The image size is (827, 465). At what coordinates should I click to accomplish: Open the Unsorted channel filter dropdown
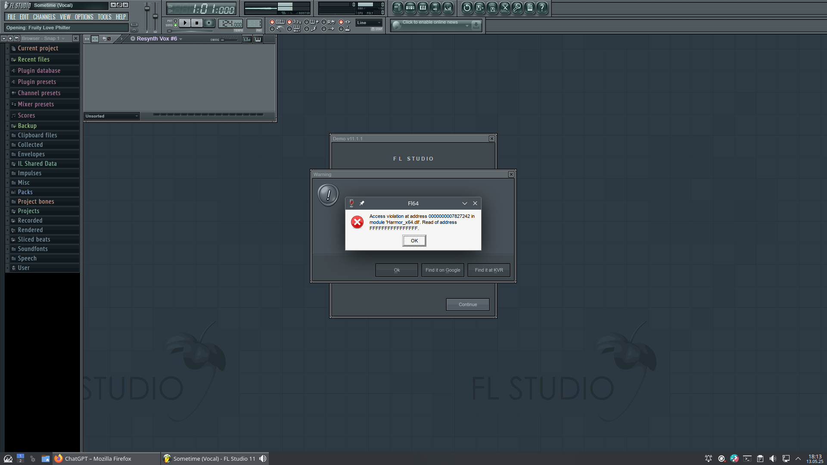pos(112,116)
